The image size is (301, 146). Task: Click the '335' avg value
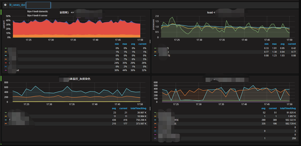(264, 123)
